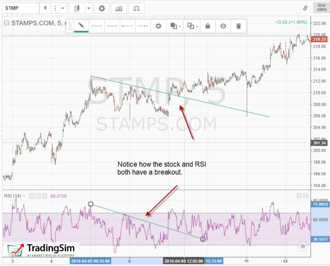330x266 pixels.
Task: Open the interval options three-dot menu
Action: [x=55, y=8]
